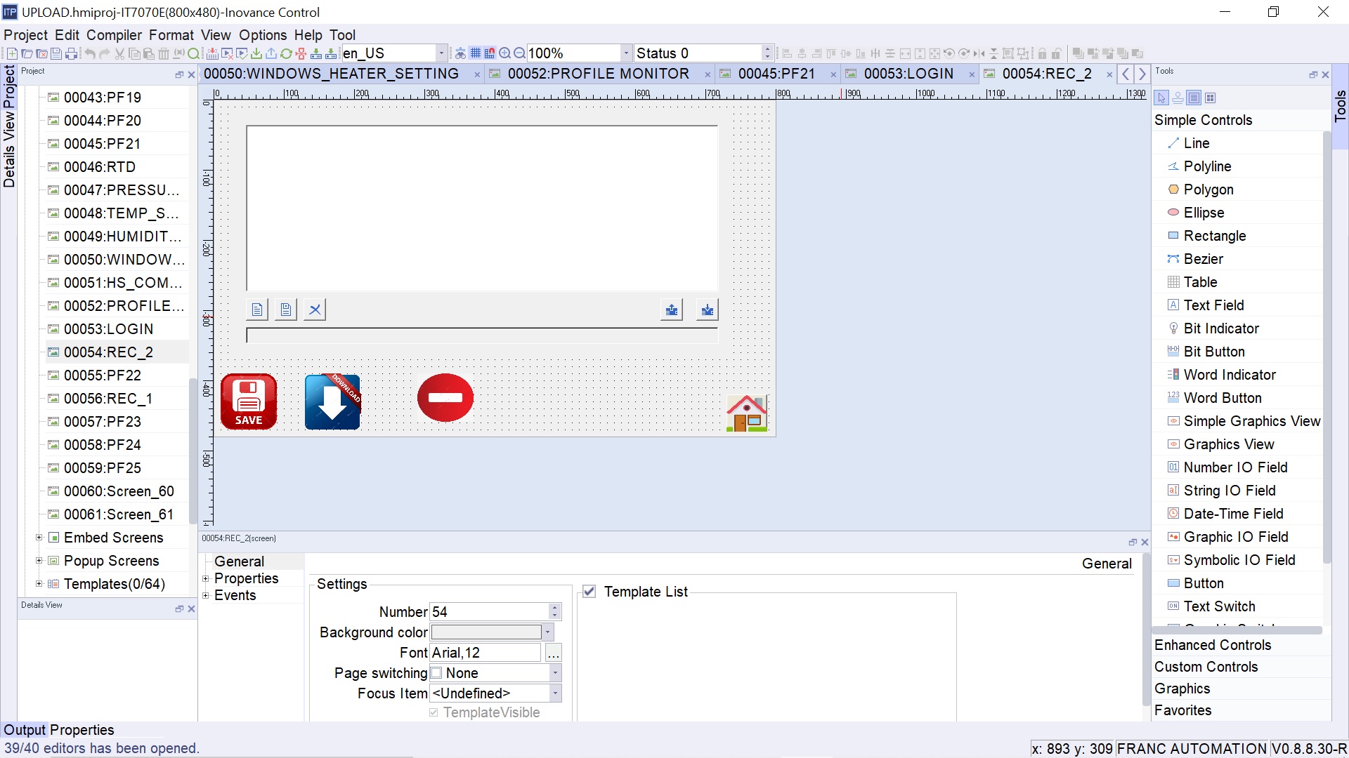The image size is (1349, 758).
Task: Select the Bit Button control tool
Action: click(x=1213, y=352)
